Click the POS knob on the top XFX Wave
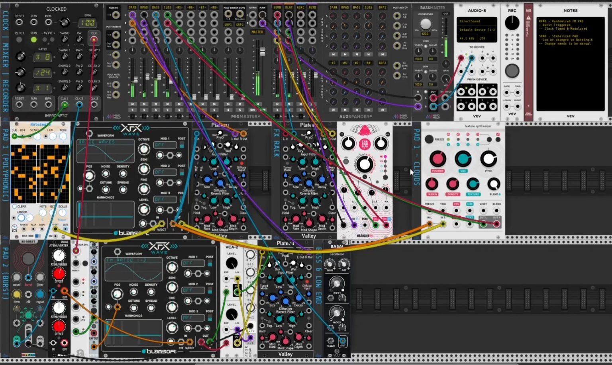This screenshot has height=365, width=612. 89,176
